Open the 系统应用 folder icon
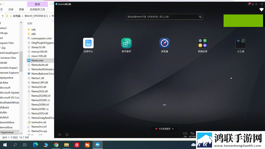 (202, 43)
